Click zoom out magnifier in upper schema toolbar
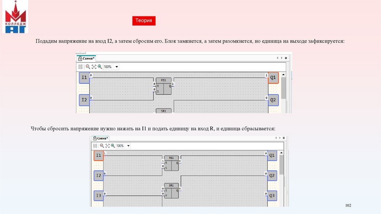381x214 pixels. pyautogui.click(x=88, y=67)
